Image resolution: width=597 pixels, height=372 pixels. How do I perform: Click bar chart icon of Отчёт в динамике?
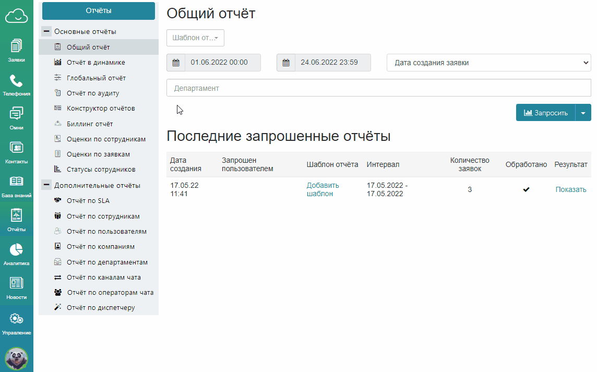57,62
